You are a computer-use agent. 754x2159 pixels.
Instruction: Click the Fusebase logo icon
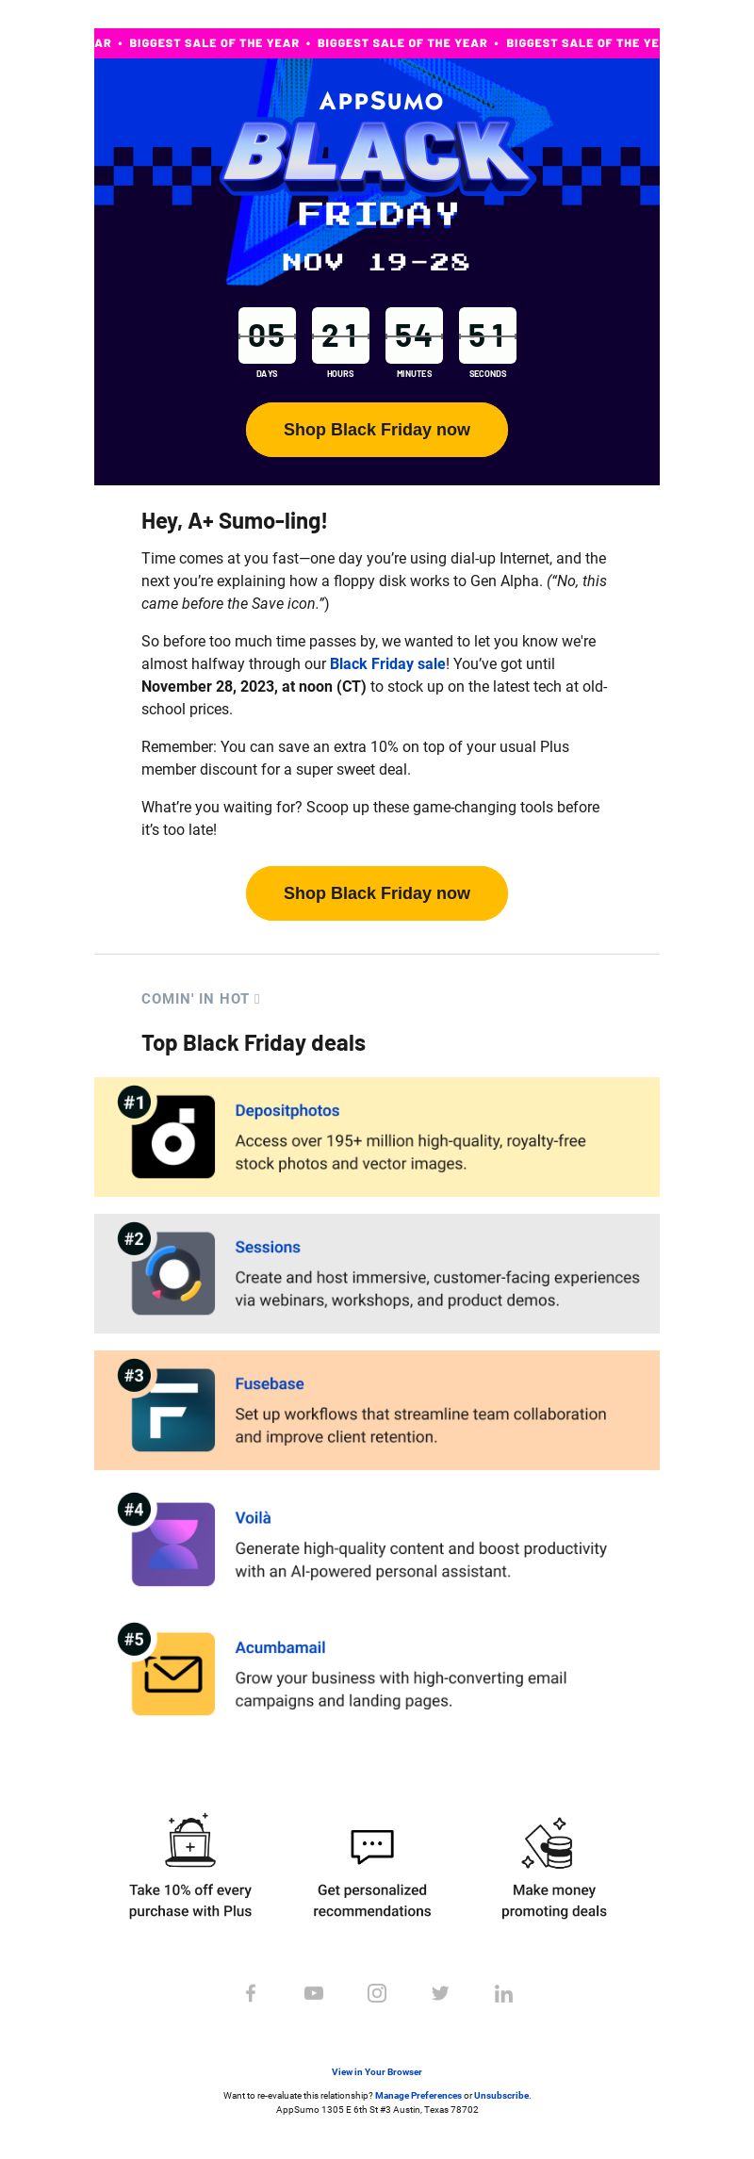(x=173, y=1410)
